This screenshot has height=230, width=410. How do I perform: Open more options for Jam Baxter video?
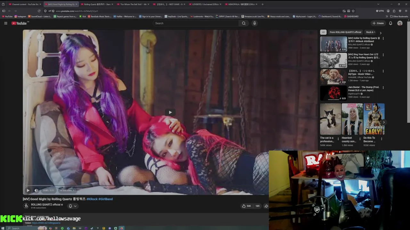383,87
